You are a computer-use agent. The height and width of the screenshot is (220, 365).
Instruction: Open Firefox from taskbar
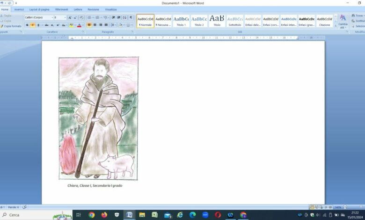click(104, 215)
